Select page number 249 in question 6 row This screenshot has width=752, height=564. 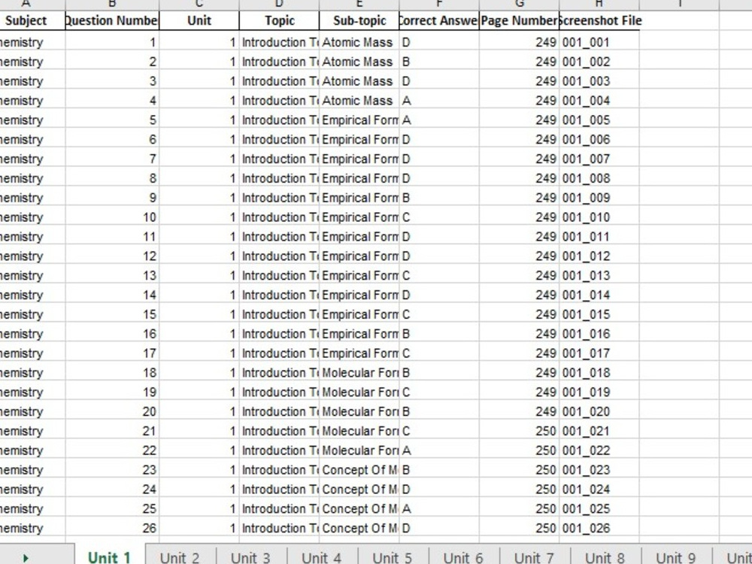click(520, 140)
